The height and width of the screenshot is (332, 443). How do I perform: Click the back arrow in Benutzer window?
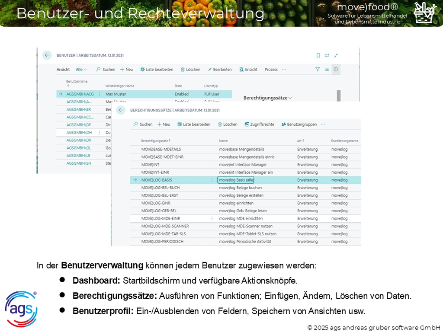click(47, 55)
